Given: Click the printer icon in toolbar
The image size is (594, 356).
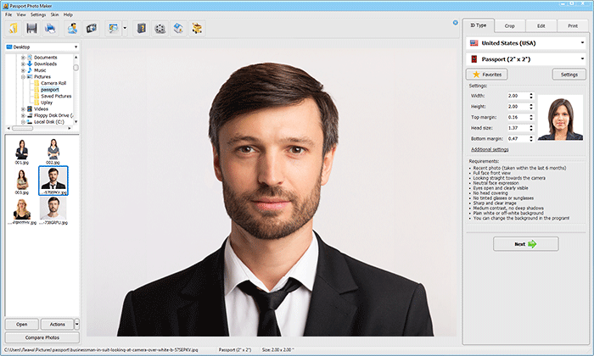Looking at the screenshot, I should pos(50,29).
